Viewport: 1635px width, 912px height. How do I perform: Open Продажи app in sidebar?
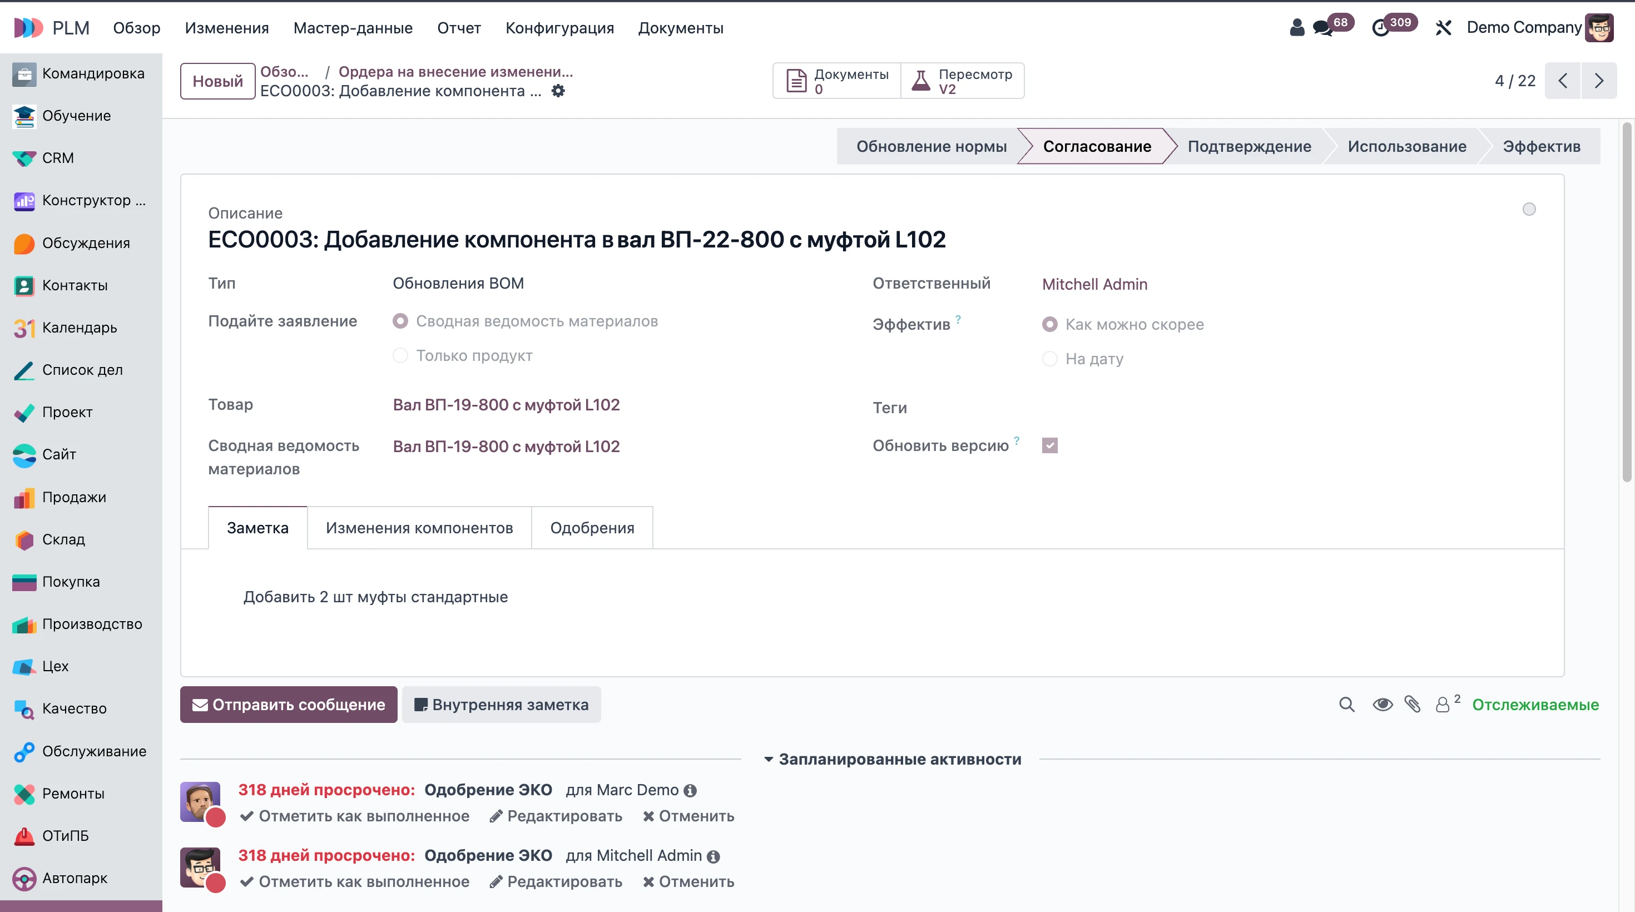tap(81, 497)
